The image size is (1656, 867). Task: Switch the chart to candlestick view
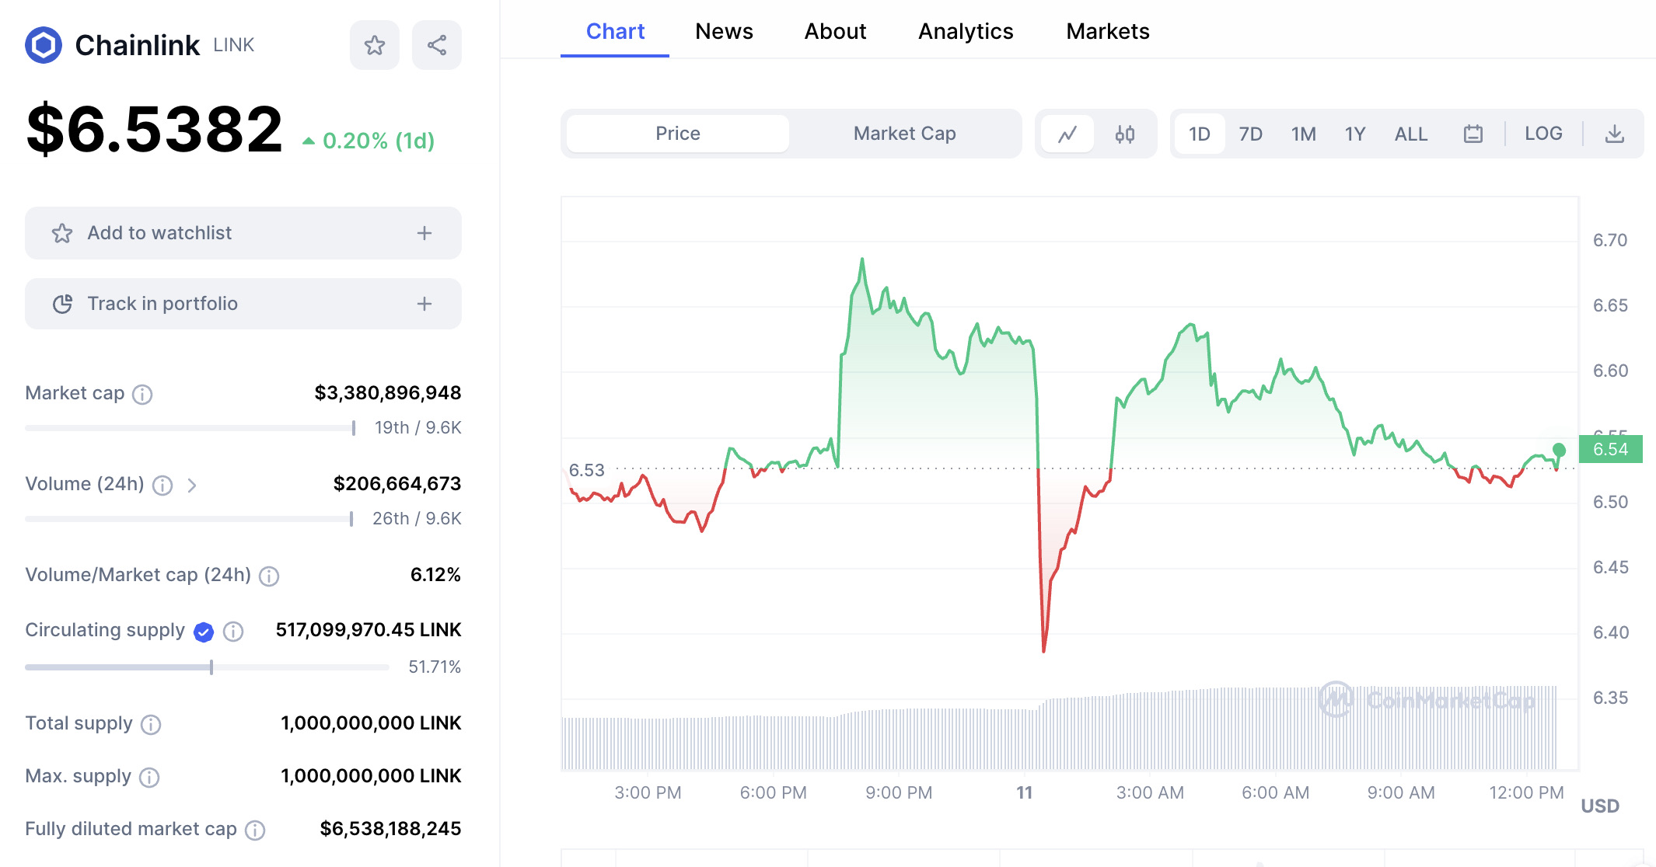click(1125, 133)
